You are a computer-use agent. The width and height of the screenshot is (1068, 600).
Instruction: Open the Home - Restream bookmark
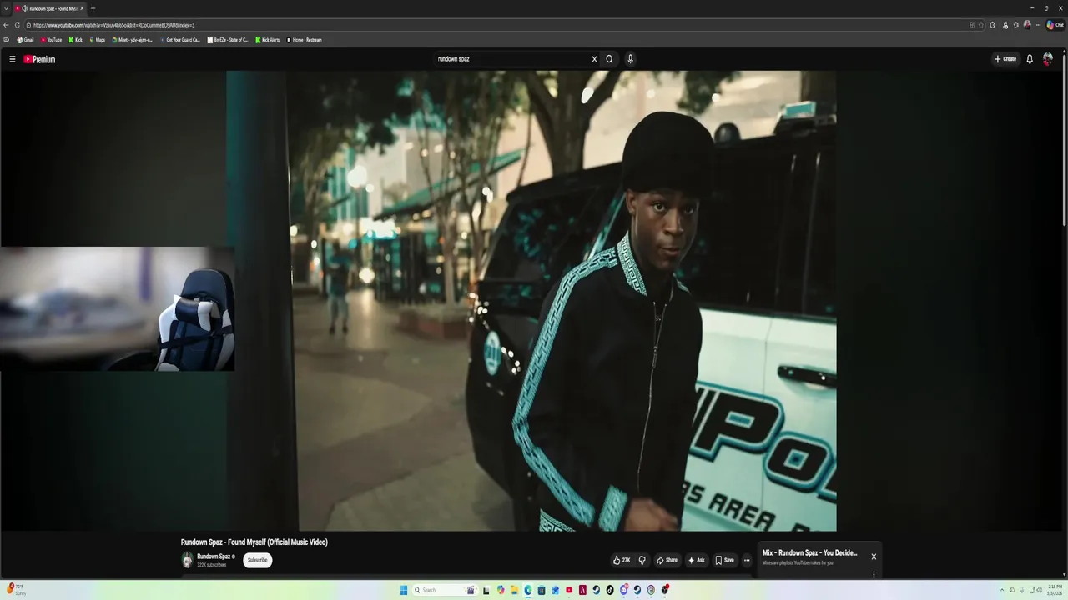304,40
